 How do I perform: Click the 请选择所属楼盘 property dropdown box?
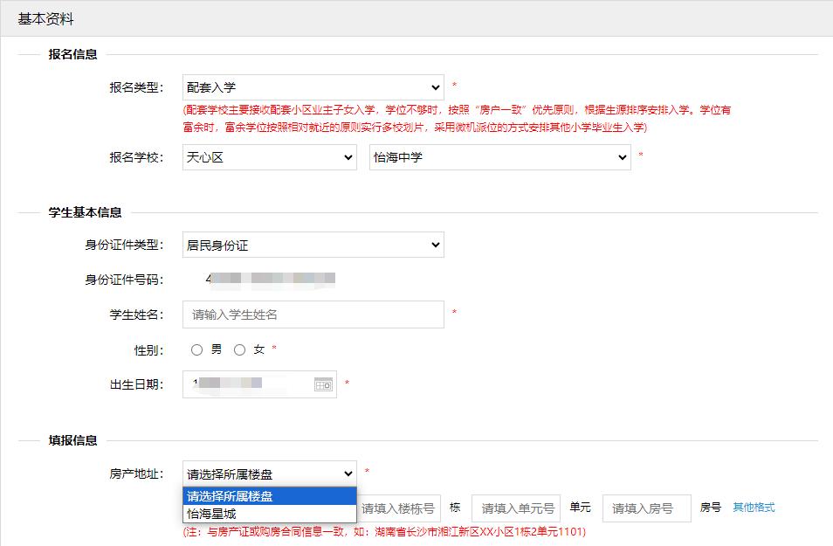(x=269, y=473)
